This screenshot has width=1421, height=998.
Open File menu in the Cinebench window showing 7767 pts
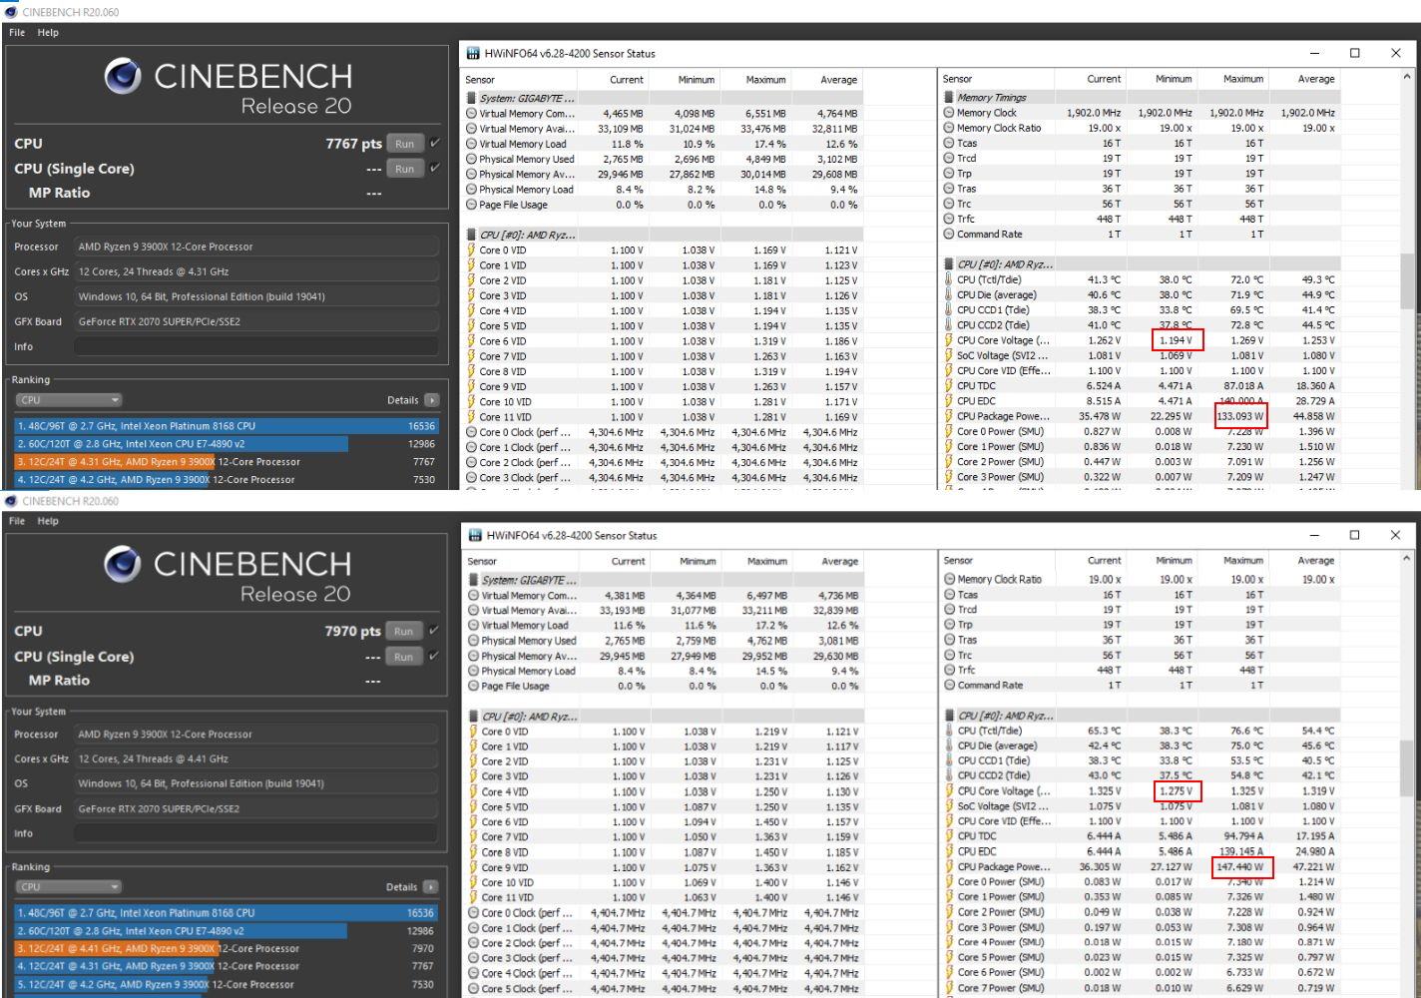pos(17,32)
